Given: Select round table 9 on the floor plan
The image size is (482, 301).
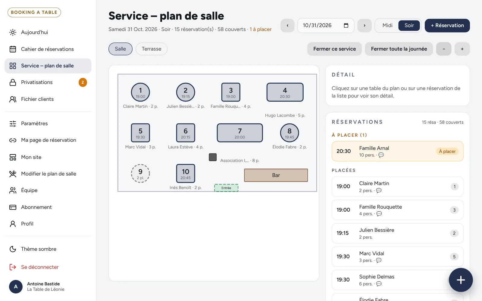Looking at the screenshot, I should (x=140, y=173).
